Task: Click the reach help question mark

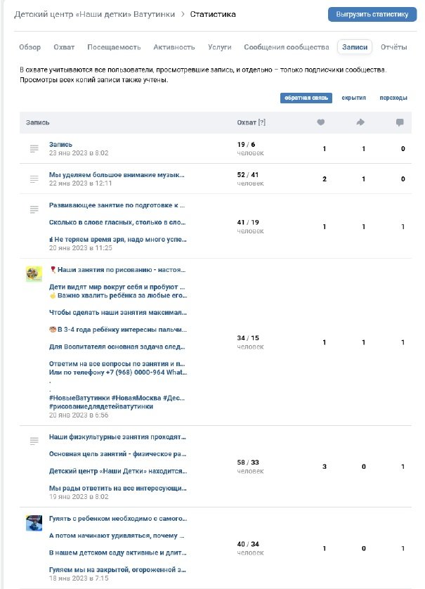Action: (x=262, y=122)
